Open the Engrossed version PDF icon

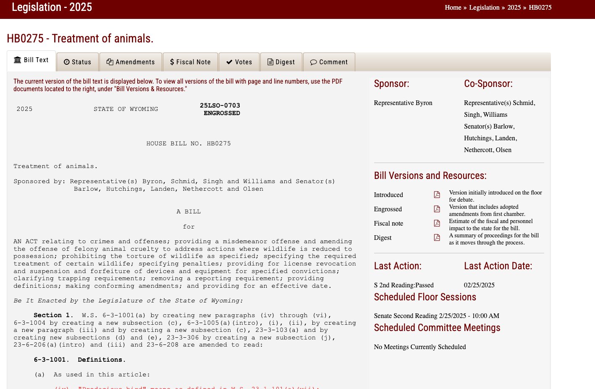pos(437,209)
